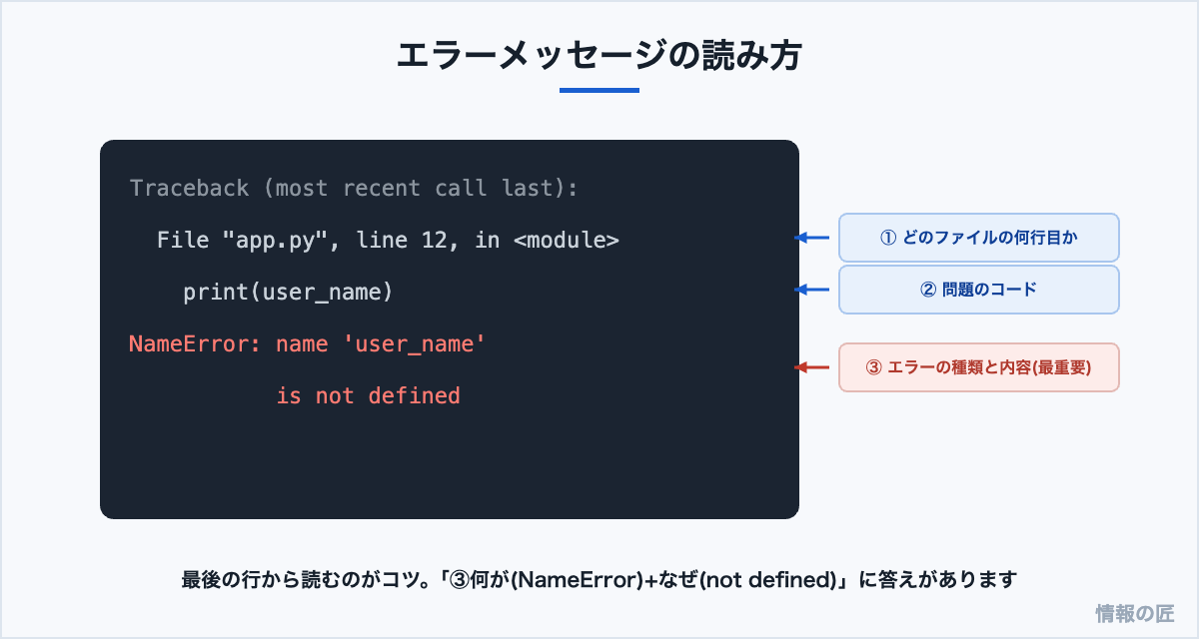The width and height of the screenshot is (1199, 639).
Task: Click the title 'エラーメッセージの読み方'
Action: [x=599, y=56]
